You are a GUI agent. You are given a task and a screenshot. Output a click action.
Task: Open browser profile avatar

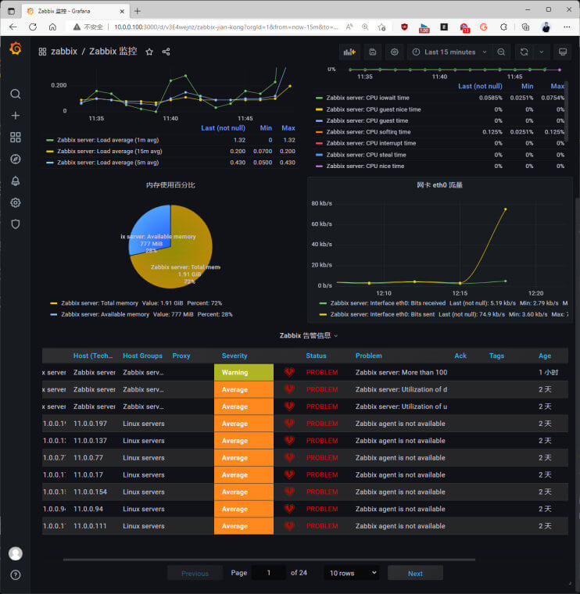coord(546,27)
